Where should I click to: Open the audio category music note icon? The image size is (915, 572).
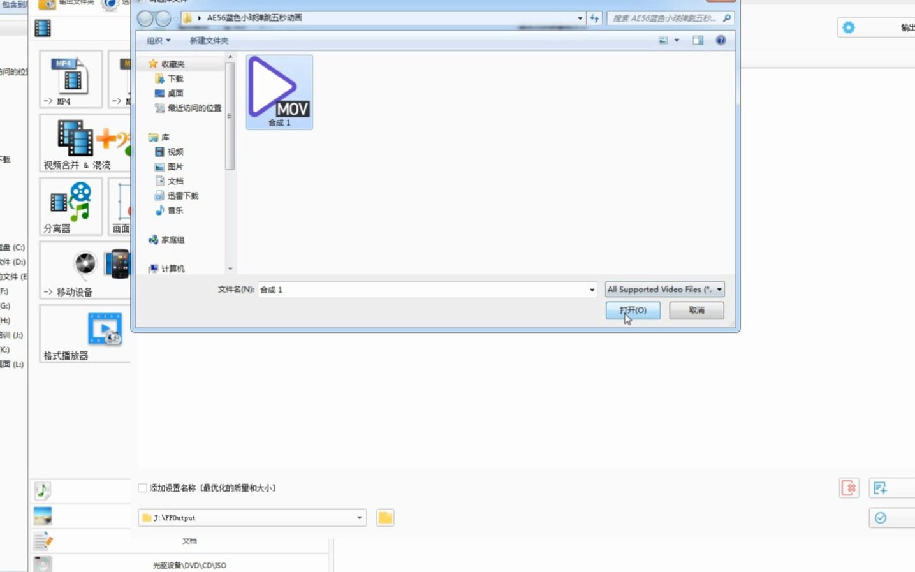[x=42, y=490]
